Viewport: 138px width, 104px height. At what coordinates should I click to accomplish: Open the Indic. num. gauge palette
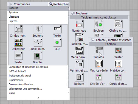(x=38, y=42)
